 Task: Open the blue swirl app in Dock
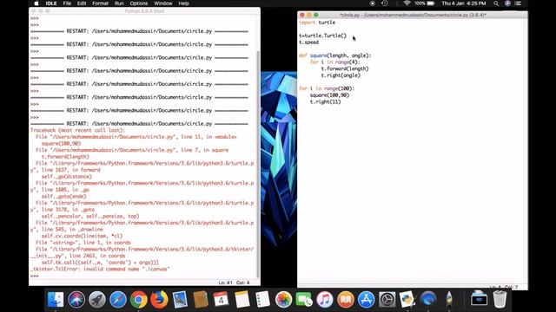[x=428, y=300]
